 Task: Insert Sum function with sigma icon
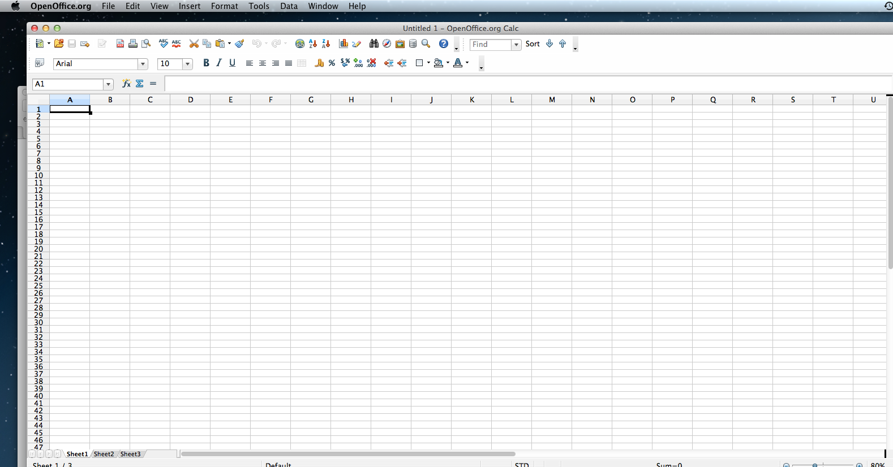[140, 84]
